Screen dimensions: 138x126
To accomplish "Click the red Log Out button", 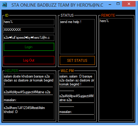I will pyautogui.click(x=29, y=60).
